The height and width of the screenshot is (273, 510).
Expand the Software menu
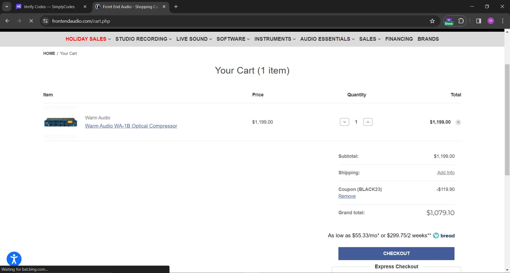[233, 39]
